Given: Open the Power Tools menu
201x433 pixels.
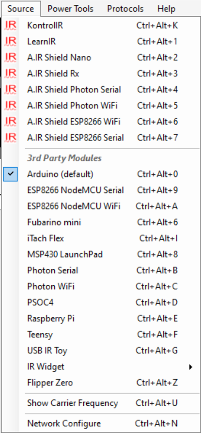Looking at the screenshot, I should 70,9.
